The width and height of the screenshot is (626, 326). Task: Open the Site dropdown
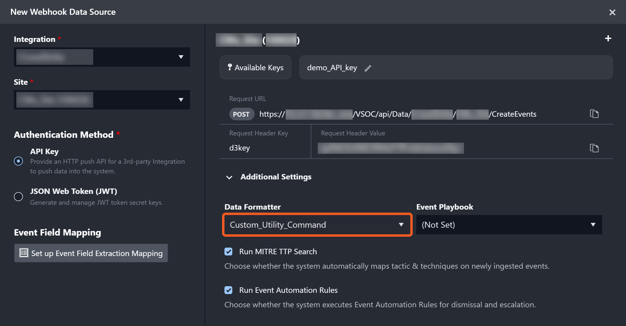coord(181,100)
